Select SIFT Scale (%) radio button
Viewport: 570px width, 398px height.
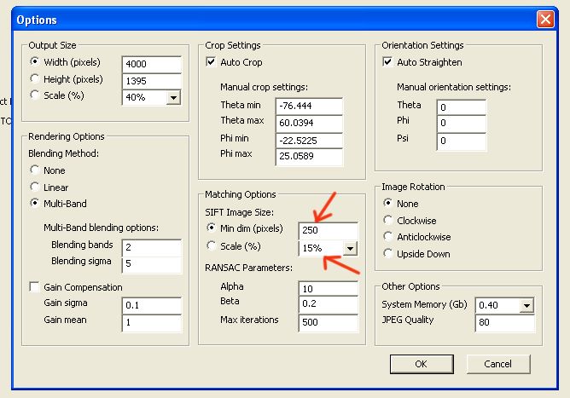212,246
